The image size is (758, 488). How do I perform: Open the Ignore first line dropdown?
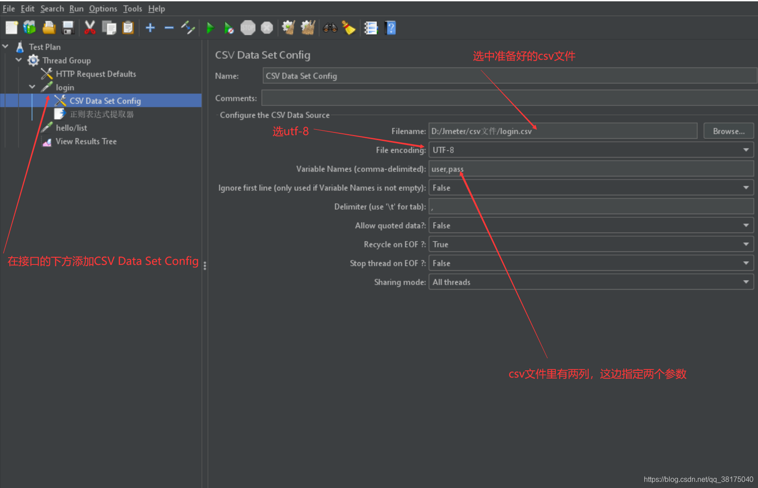coord(591,188)
